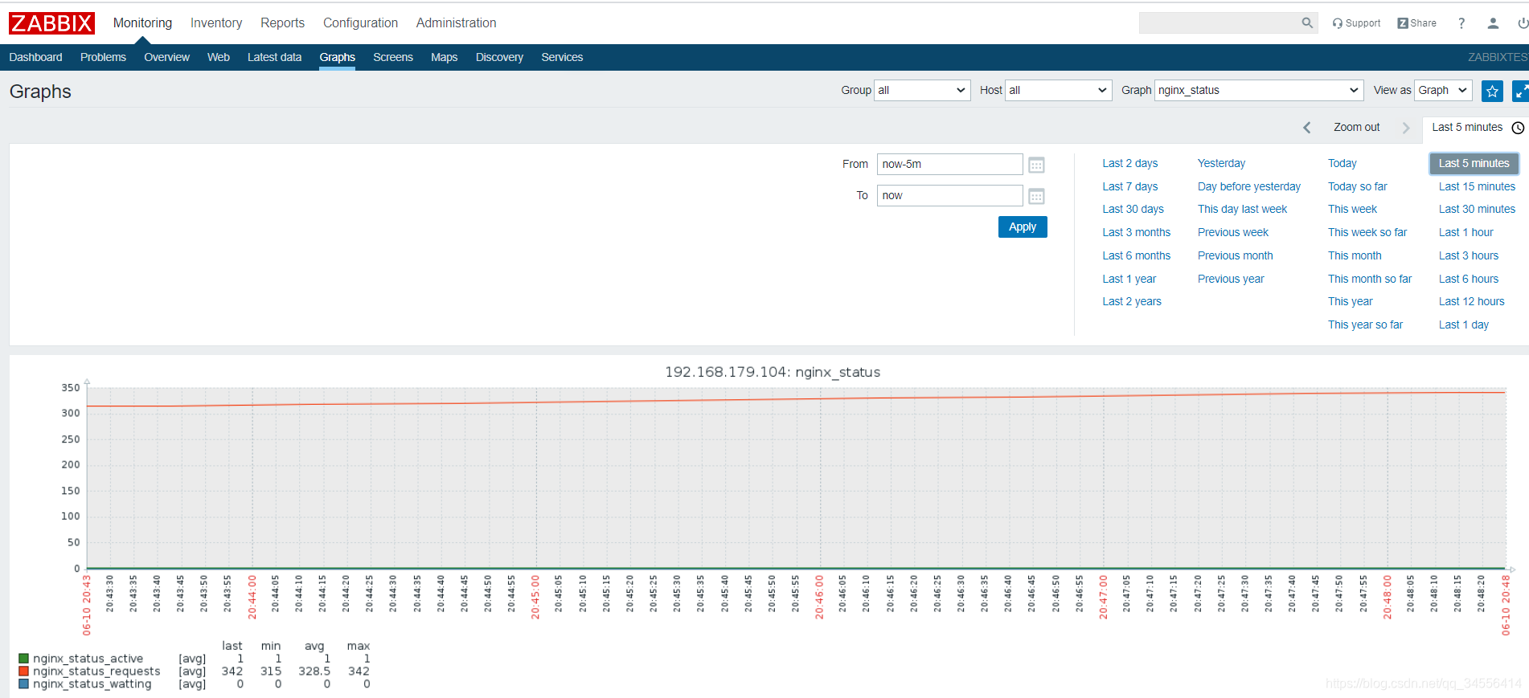1529x698 pixels.
Task: Open the user profile icon
Action: (x=1493, y=23)
